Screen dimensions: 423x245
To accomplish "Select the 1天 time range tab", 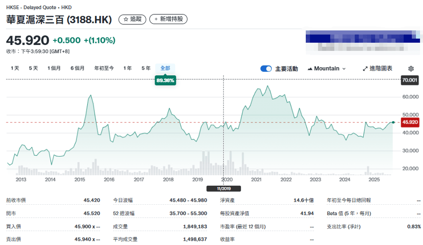I will click(15, 68).
